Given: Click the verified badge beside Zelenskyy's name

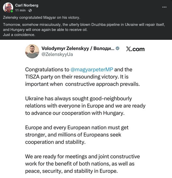Looking at the screenshot, I should pyautogui.click(x=118, y=48).
